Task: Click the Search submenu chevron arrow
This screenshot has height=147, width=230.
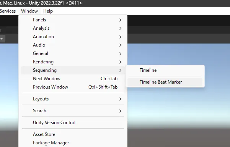Action: 120,111
